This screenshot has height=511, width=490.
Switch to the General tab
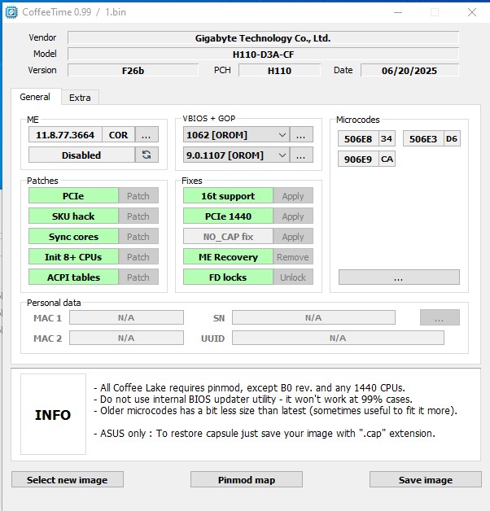pyautogui.click(x=35, y=97)
